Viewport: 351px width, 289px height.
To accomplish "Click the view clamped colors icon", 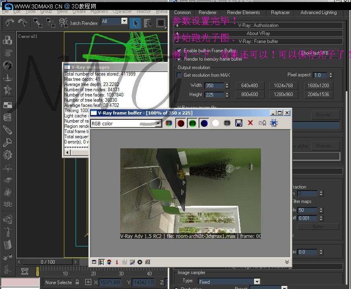I will pyautogui.click(x=109, y=262).
